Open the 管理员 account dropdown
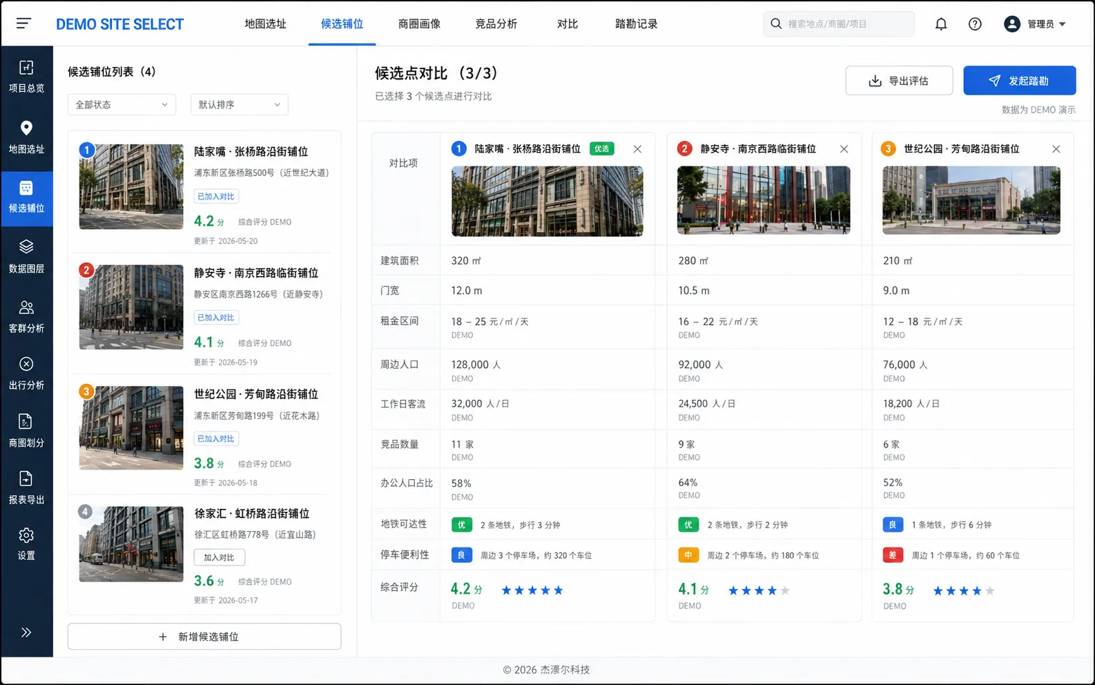 [1035, 24]
